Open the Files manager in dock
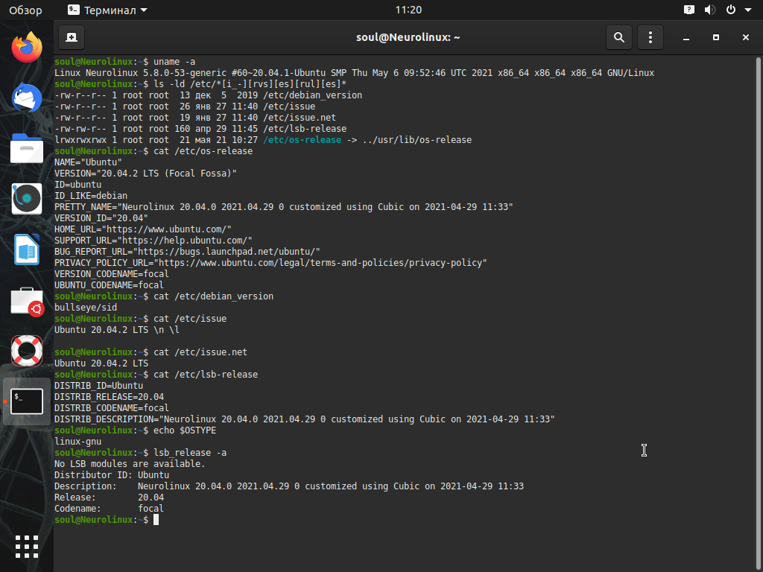 coord(27,148)
